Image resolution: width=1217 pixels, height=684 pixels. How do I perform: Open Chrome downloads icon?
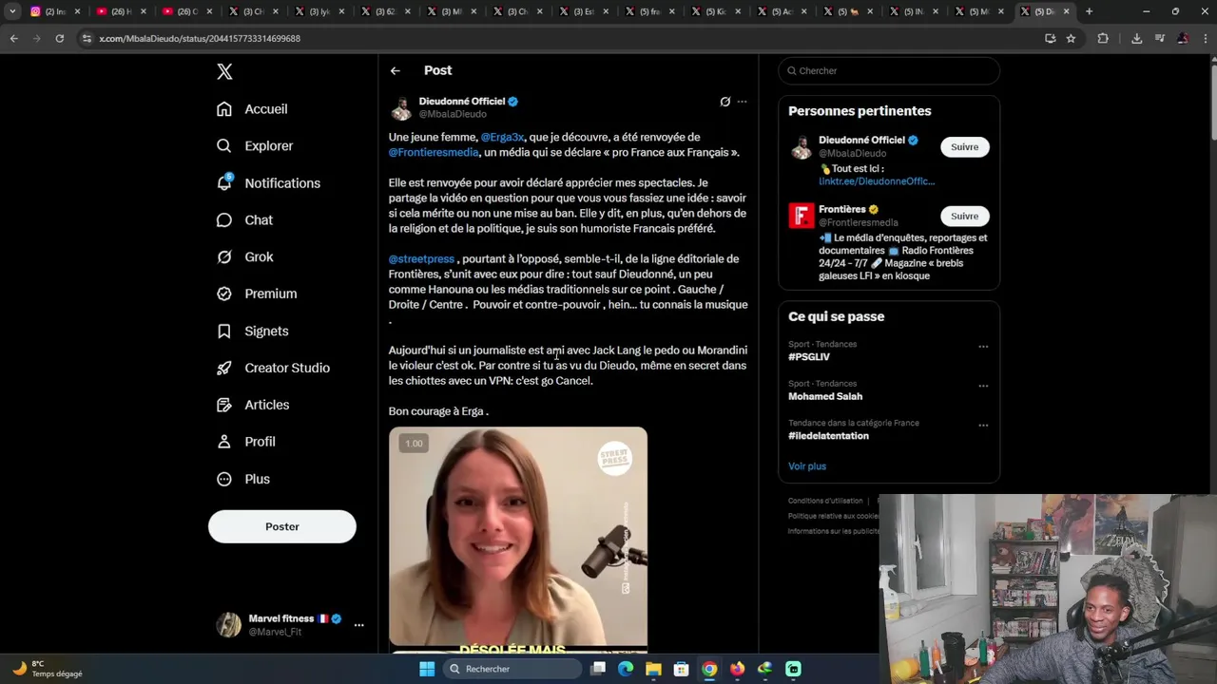pos(1136,38)
